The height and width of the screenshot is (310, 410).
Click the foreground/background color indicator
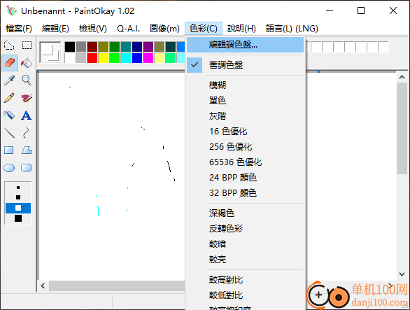(50, 52)
